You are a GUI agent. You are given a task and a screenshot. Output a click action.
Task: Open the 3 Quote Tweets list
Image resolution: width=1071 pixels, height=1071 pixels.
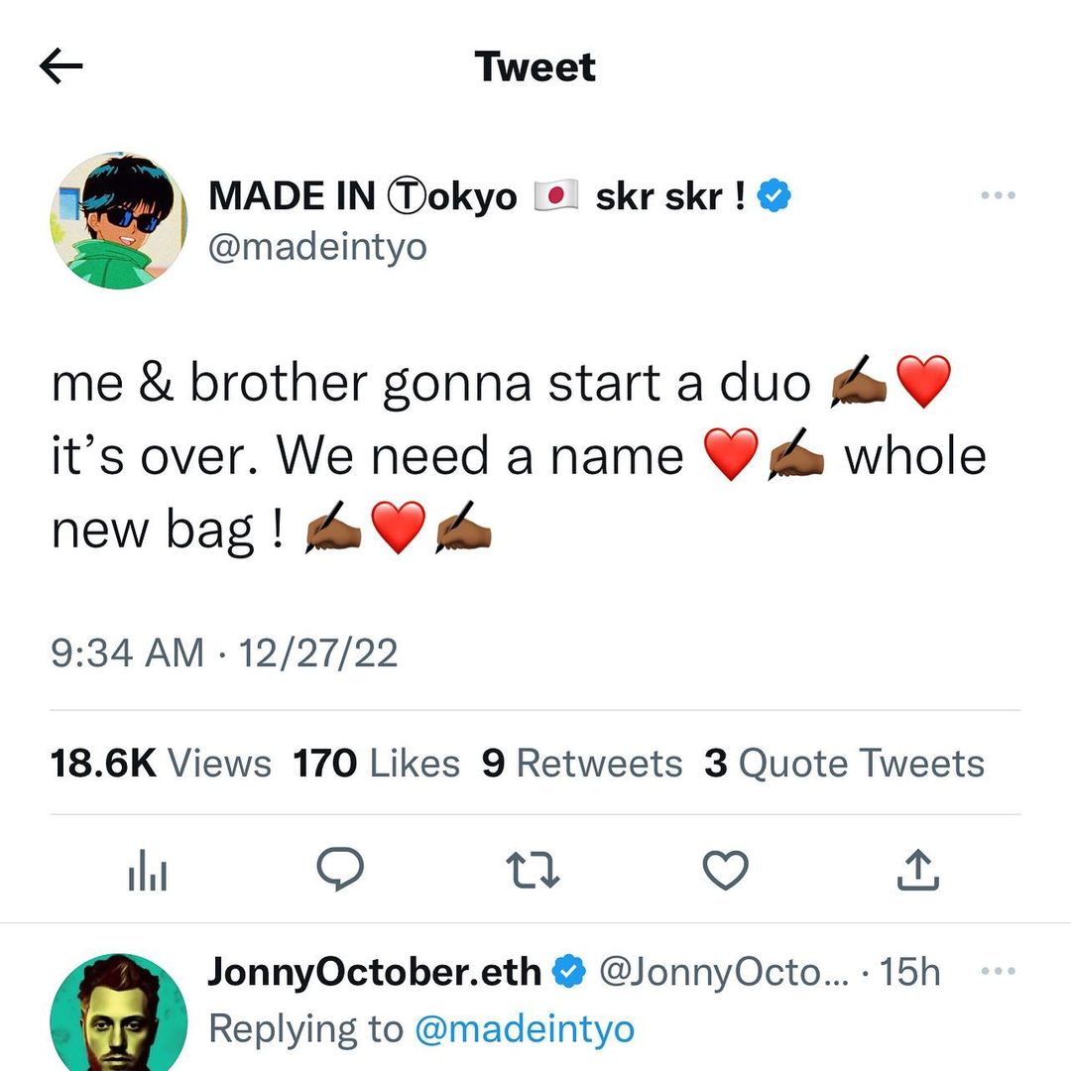point(844,764)
